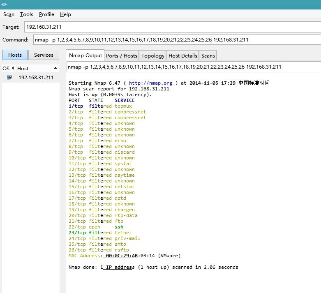Click the '22/tcp open ssh' line
The width and height of the screenshot is (321, 293).
[x=96, y=227]
